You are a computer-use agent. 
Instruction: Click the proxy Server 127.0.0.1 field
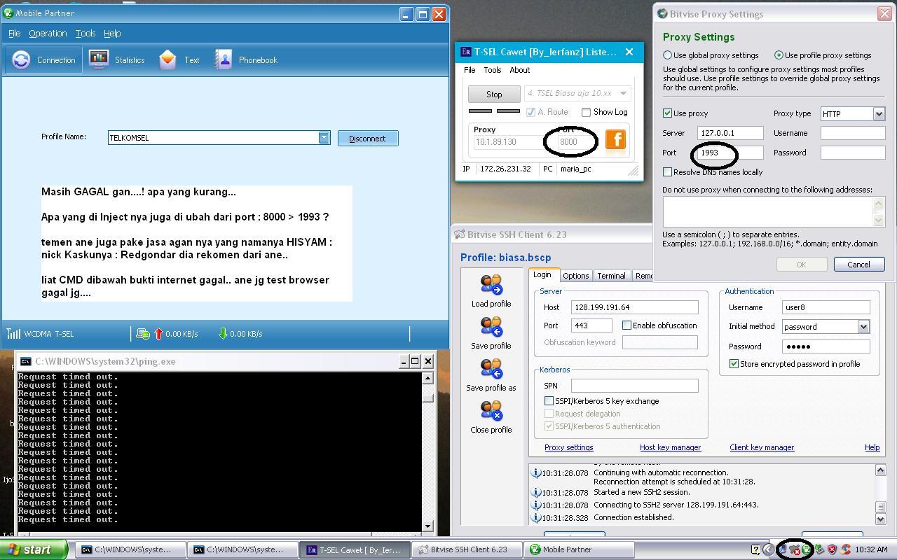(730, 133)
